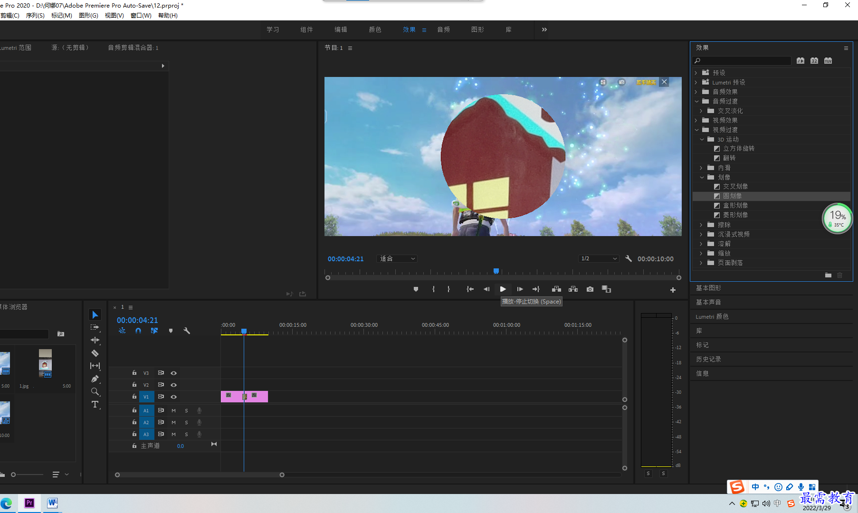Select the Type text tool
Image resolution: width=858 pixels, height=513 pixels.
pos(95,404)
